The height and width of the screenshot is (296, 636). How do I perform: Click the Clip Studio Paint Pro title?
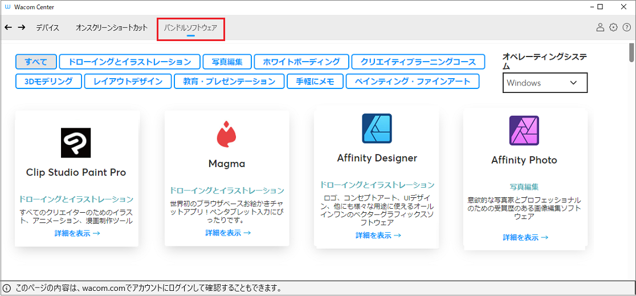76,172
